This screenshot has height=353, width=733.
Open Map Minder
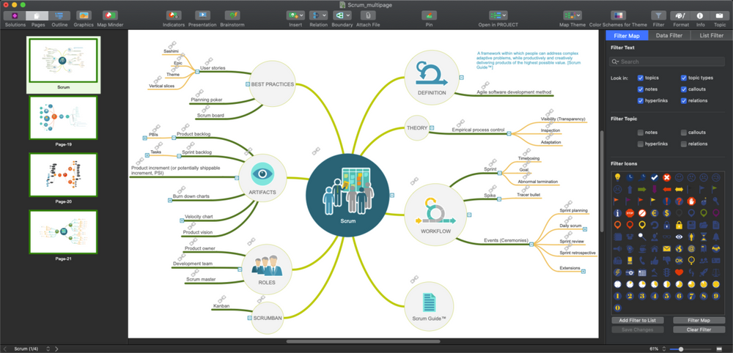[x=110, y=15]
